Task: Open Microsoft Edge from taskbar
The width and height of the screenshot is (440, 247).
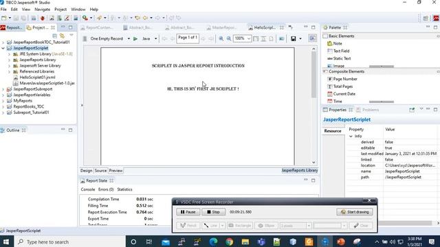Action: (x=213, y=242)
